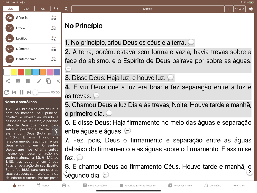Check the Wi-Fi status icon

[241, 2]
